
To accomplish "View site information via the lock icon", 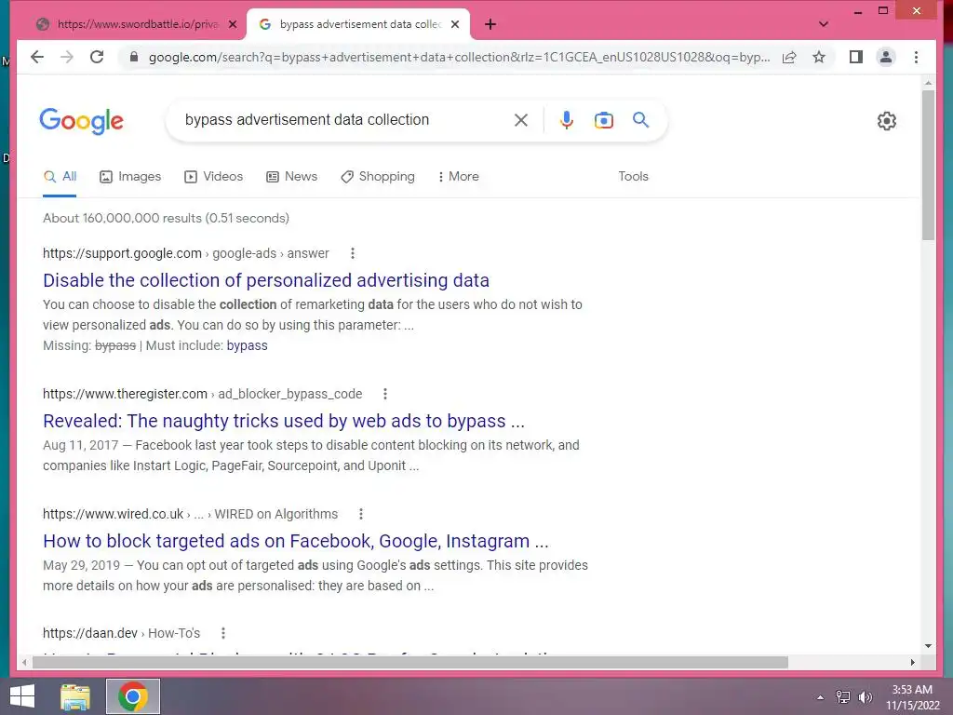I will point(134,57).
